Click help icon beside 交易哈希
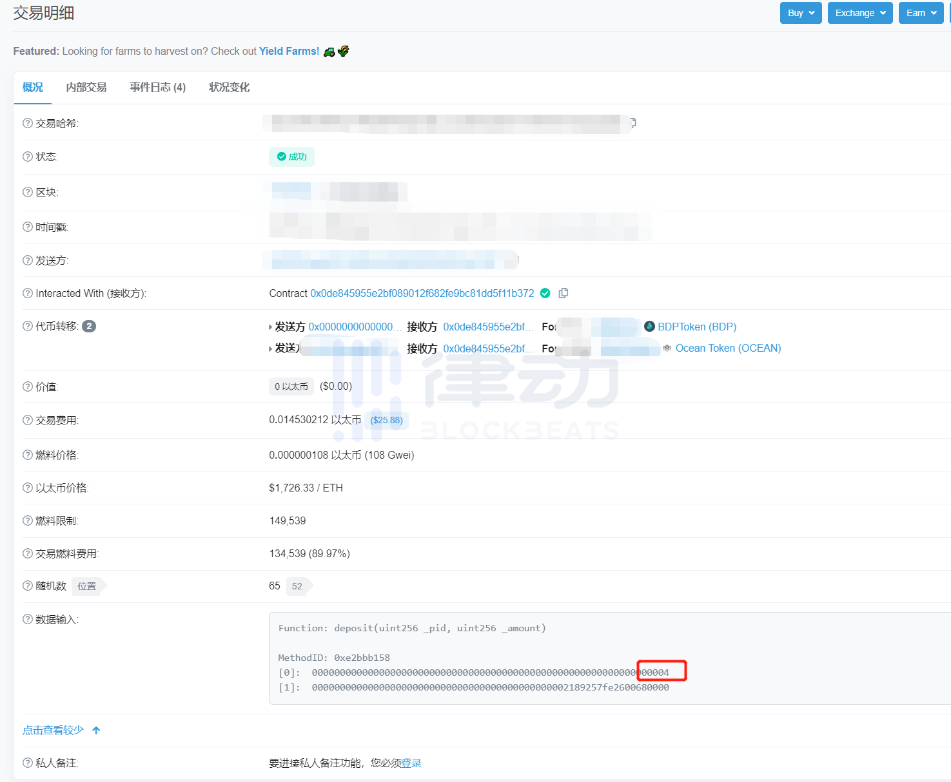951x782 pixels. point(28,123)
